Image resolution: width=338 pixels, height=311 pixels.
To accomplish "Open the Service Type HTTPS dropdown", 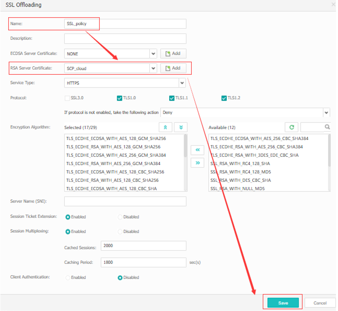I will [182, 83].
